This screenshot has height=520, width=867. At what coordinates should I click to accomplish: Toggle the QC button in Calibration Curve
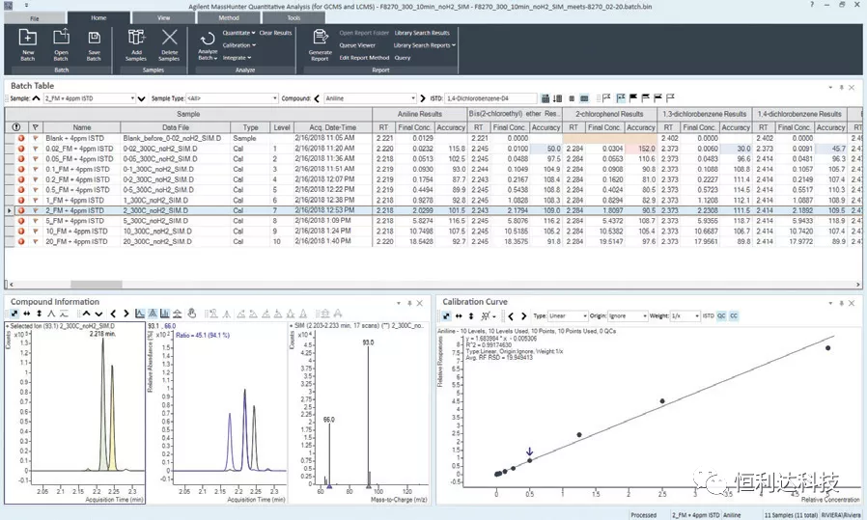click(722, 315)
